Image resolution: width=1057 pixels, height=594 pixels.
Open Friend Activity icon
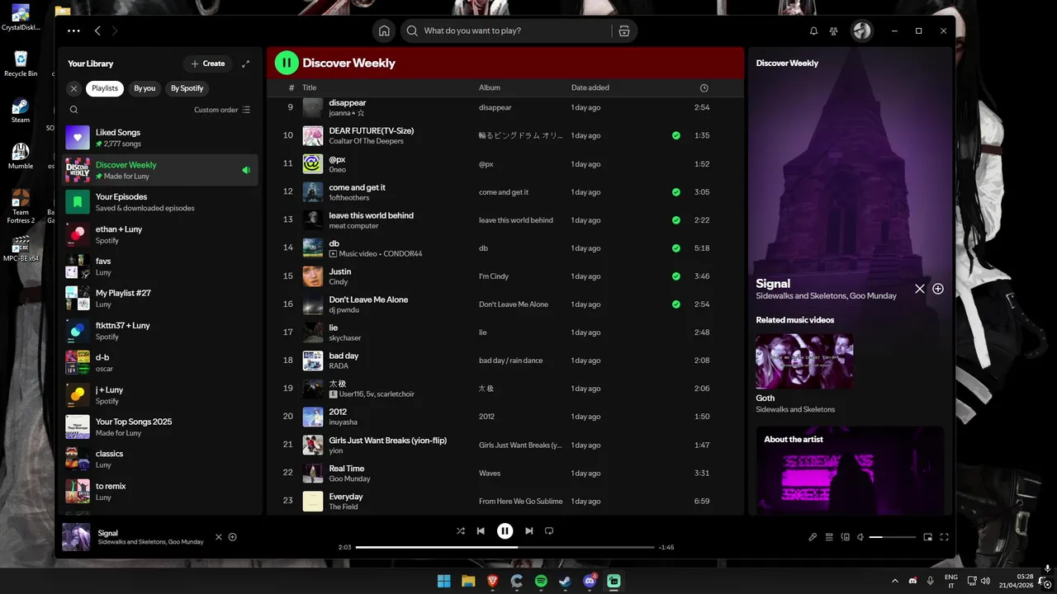coord(834,31)
